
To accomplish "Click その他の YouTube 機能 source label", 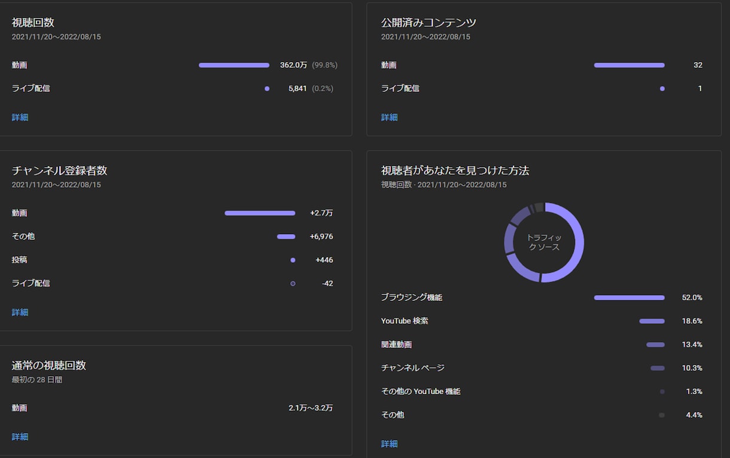I will 421,392.
